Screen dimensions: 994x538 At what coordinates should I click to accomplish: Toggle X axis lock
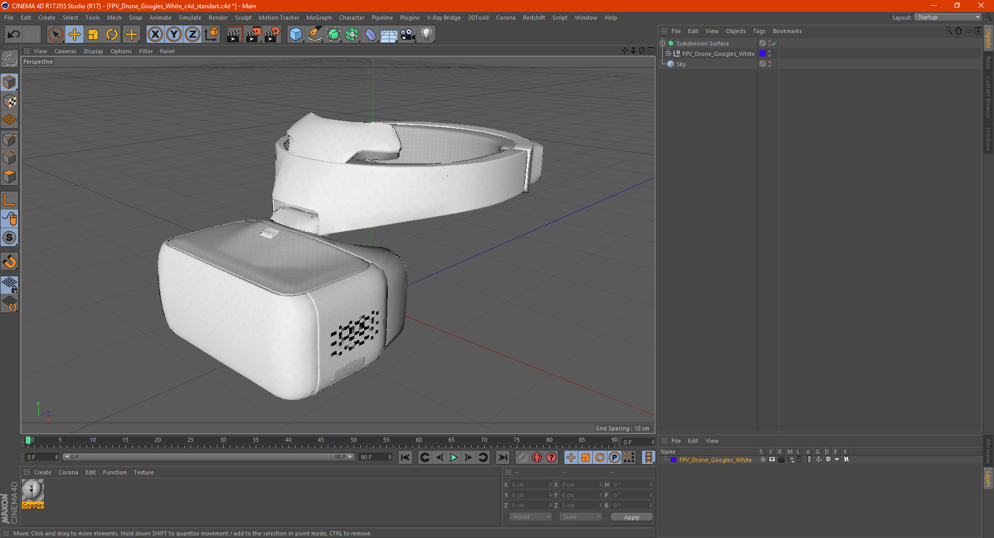(x=155, y=35)
